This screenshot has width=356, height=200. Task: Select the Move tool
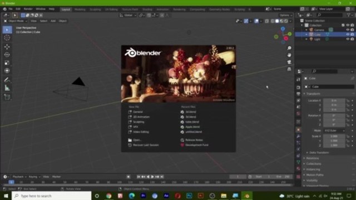click(7, 47)
